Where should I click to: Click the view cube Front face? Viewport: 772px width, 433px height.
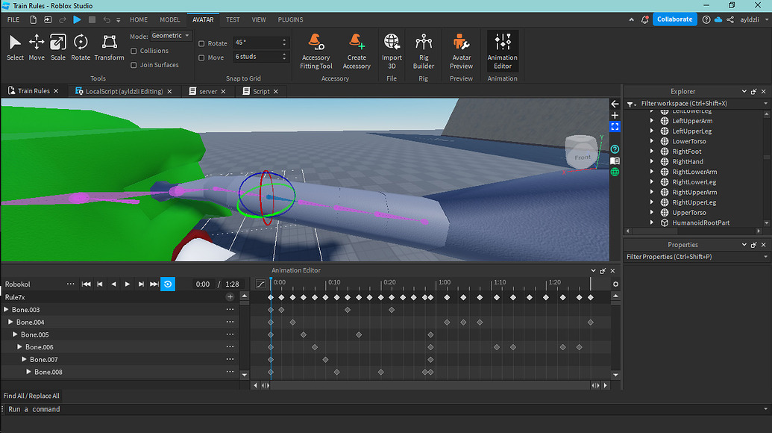tap(582, 157)
